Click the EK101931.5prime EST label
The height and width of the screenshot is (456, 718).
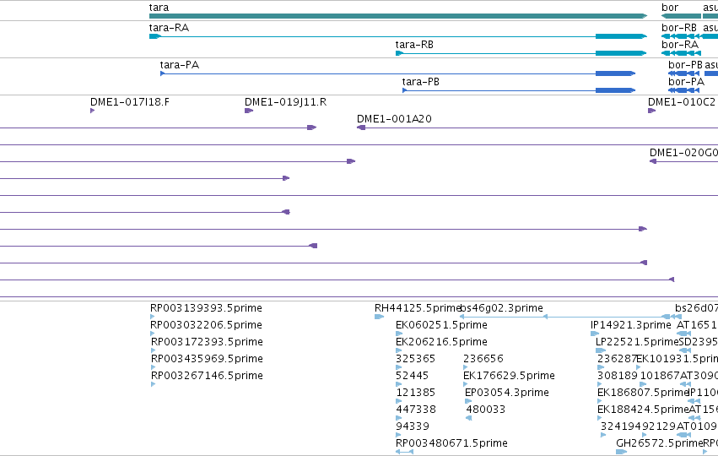tap(677, 358)
